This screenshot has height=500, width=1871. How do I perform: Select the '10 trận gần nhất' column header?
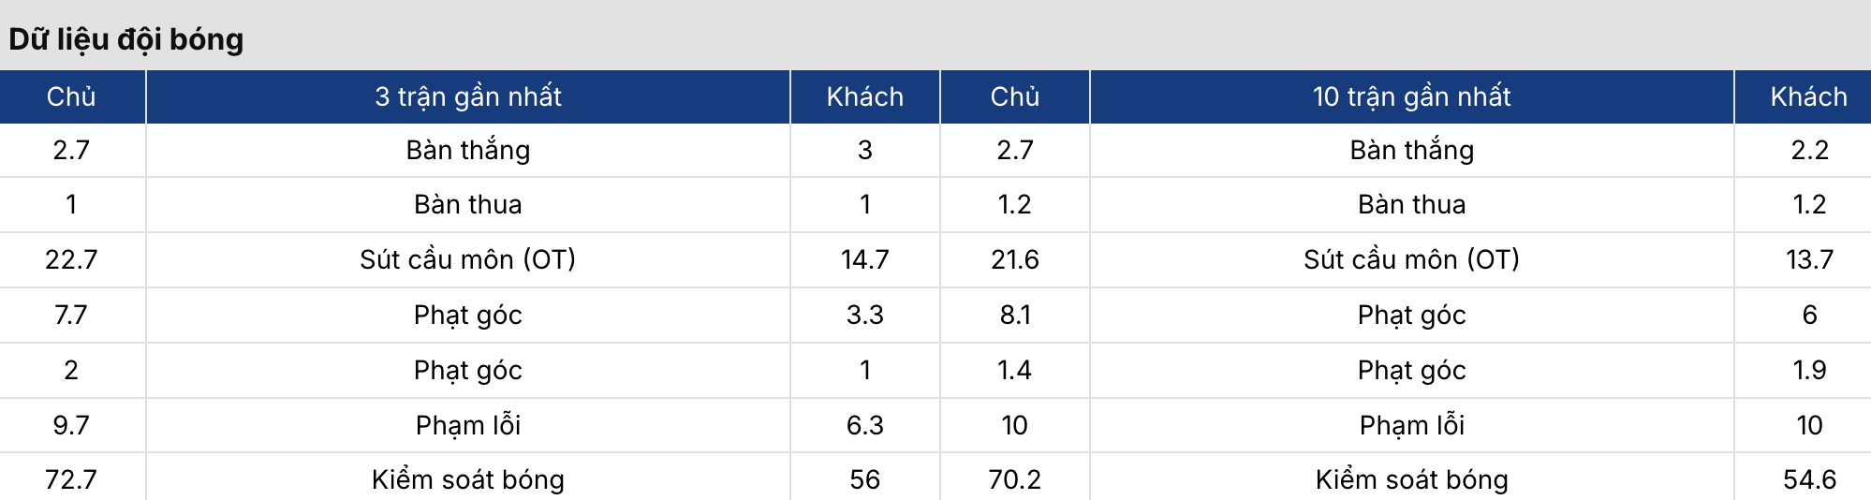(x=1411, y=96)
